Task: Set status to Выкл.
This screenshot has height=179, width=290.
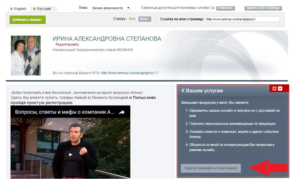Action: click(145, 19)
